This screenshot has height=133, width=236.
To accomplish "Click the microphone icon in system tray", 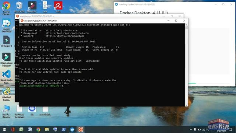I will click(195, 130).
